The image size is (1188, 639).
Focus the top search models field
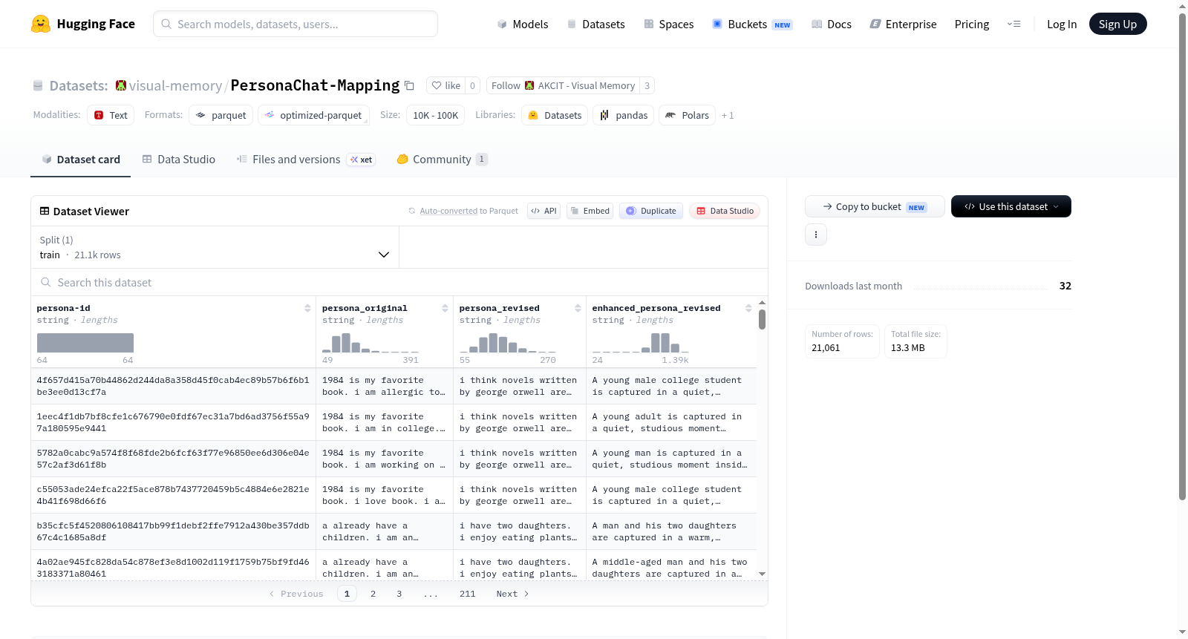pos(296,24)
